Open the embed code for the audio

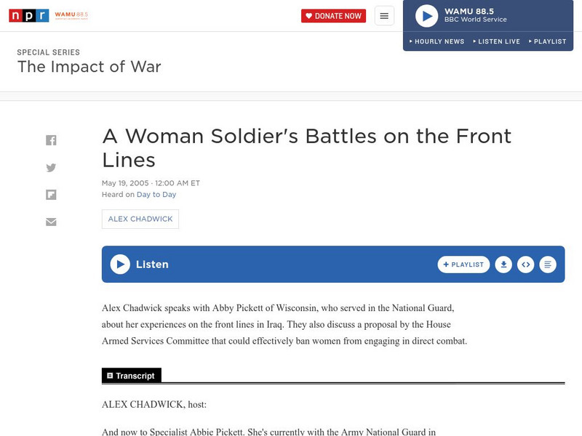pyautogui.click(x=526, y=265)
